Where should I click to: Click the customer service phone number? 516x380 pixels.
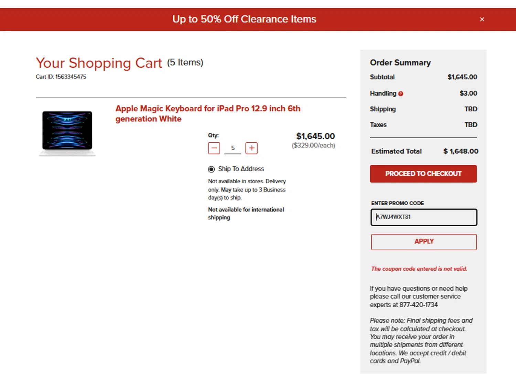pos(418,305)
